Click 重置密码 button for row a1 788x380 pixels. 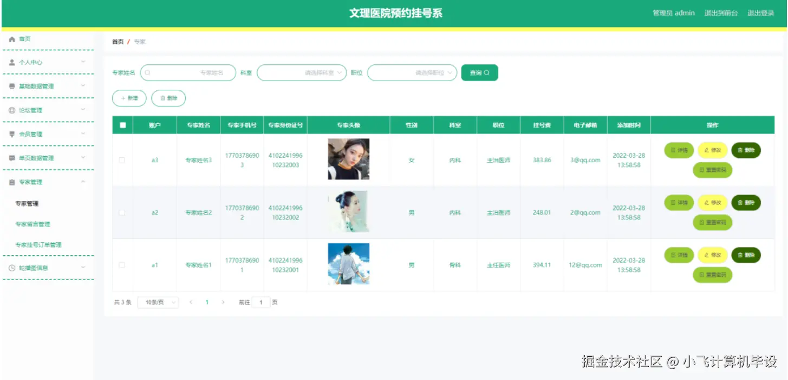click(712, 275)
